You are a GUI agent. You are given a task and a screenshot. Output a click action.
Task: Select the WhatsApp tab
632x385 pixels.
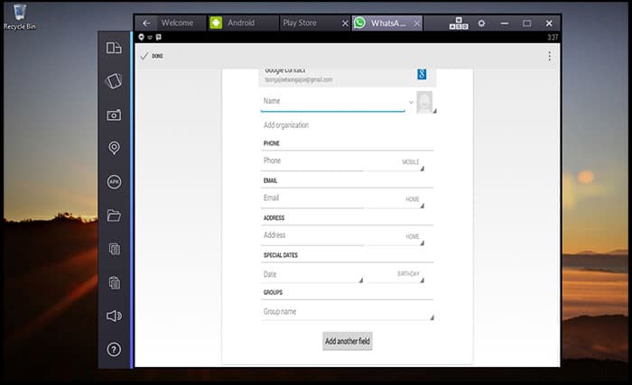tap(388, 23)
